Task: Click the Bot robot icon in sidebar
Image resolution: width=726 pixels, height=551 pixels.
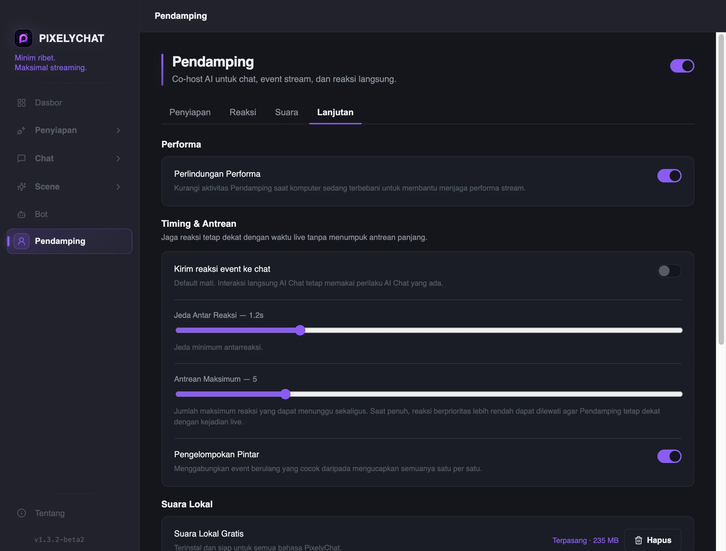Action: pyautogui.click(x=22, y=214)
